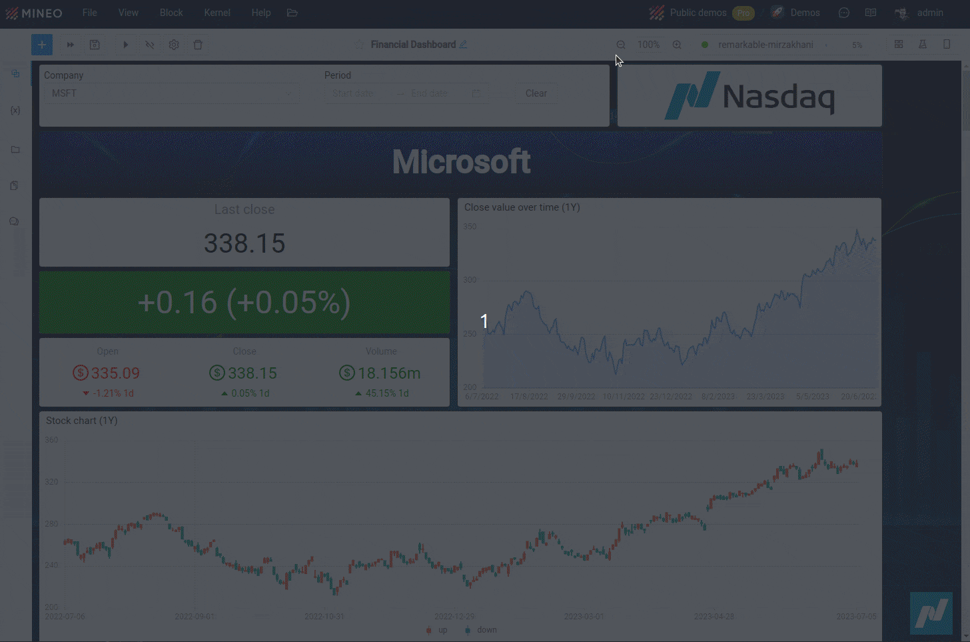
Task: Open the calendar picker in the Period field
Action: click(476, 93)
